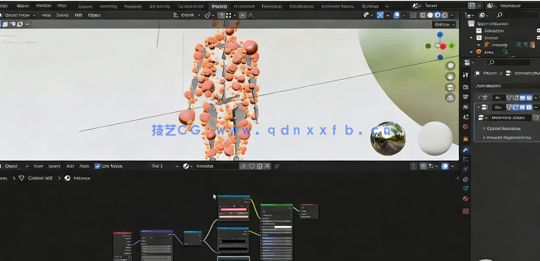Open the Texture properties checker tab

pos(465,211)
